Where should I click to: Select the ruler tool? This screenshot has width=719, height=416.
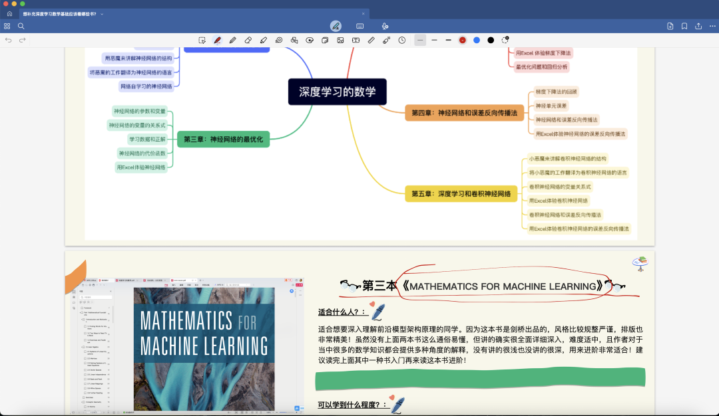371,41
